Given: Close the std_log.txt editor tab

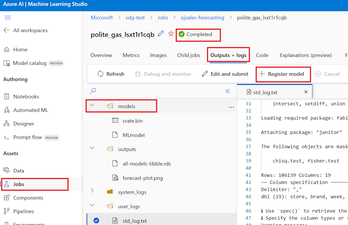Looking at the screenshot, I should coord(306,92).
